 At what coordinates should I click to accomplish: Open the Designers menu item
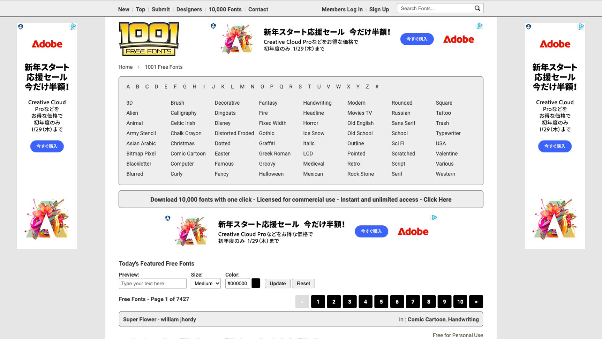click(189, 9)
